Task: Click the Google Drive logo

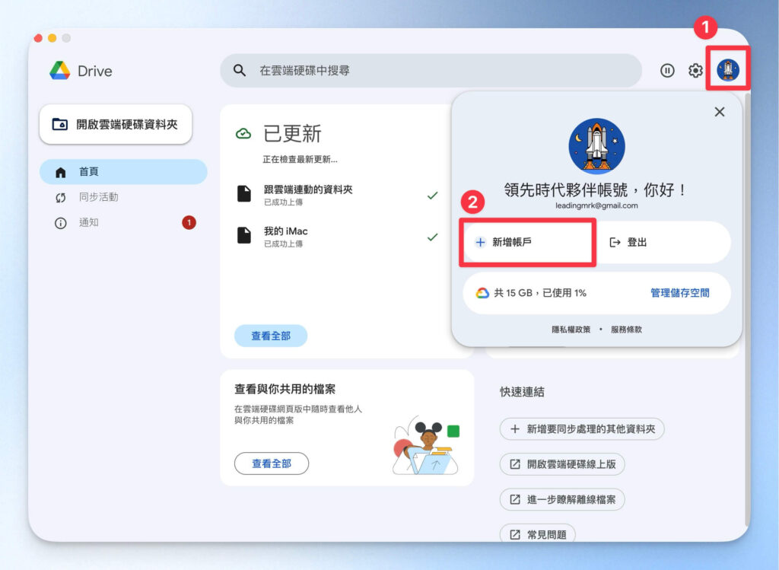Action: (x=60, y=71)
